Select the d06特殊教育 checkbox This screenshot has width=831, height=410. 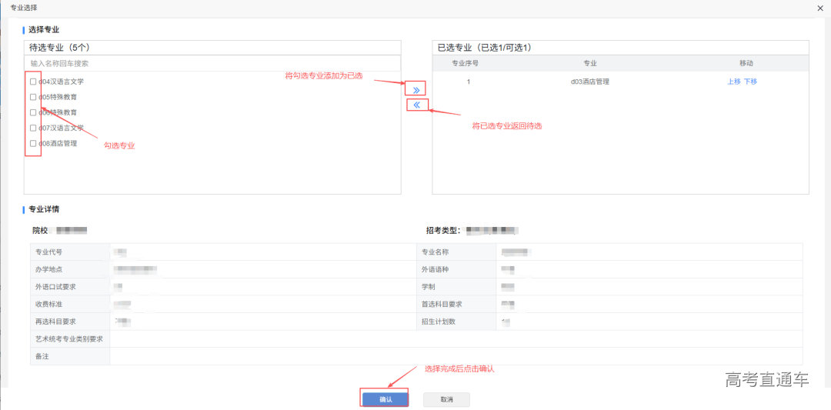pos(32,112)
